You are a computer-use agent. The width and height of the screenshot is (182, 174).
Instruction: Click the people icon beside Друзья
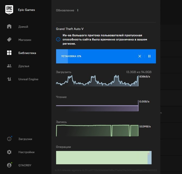pyautogui.click(x=9, y=66)
